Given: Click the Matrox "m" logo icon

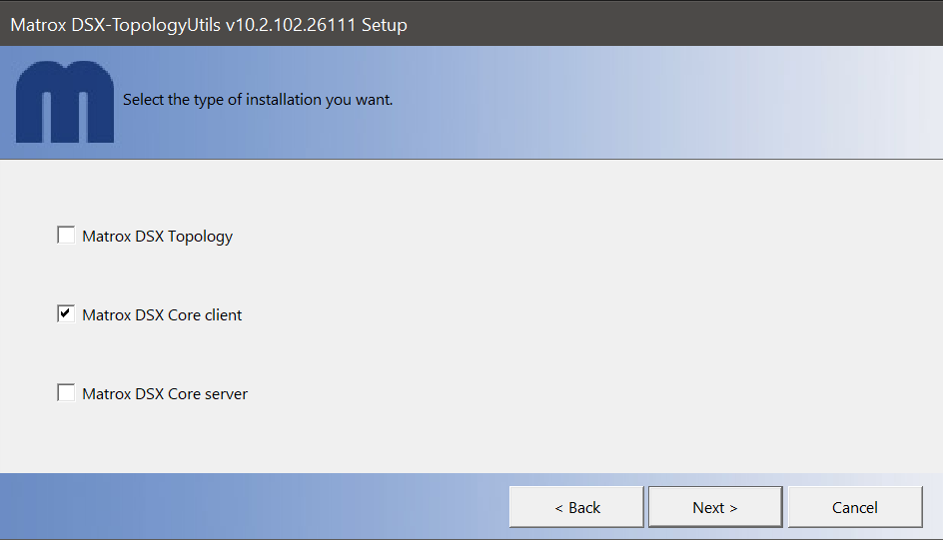Looking at the screenshot, I should [65, 102].
